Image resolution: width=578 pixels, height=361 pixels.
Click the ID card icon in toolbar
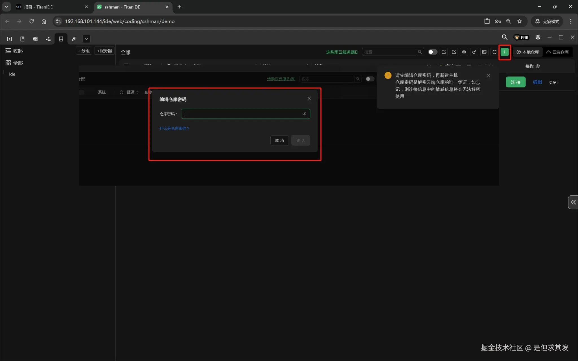(484, 52)
